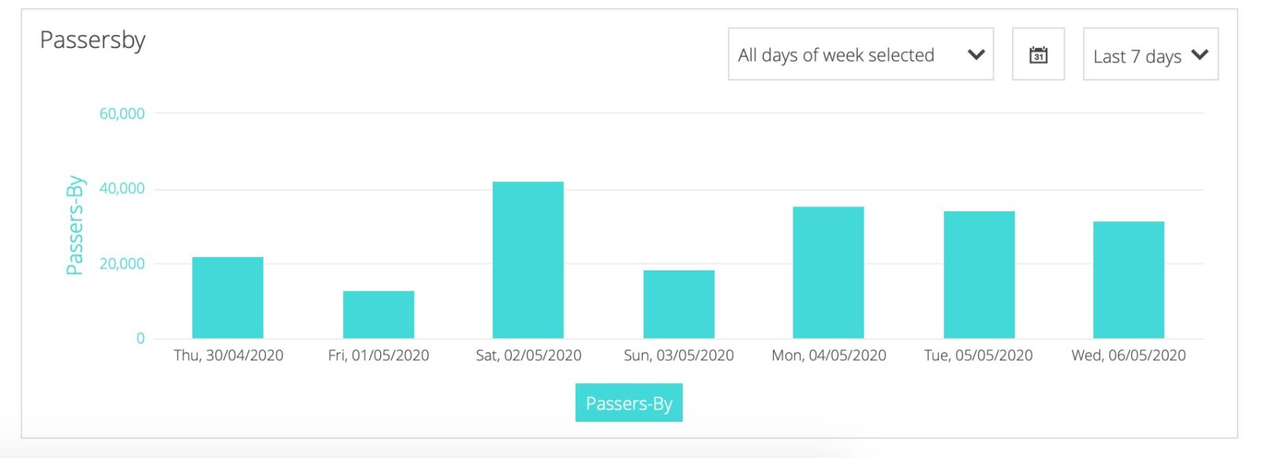
Task: Click the 40,000 axis value
Action: click(122, 188)
